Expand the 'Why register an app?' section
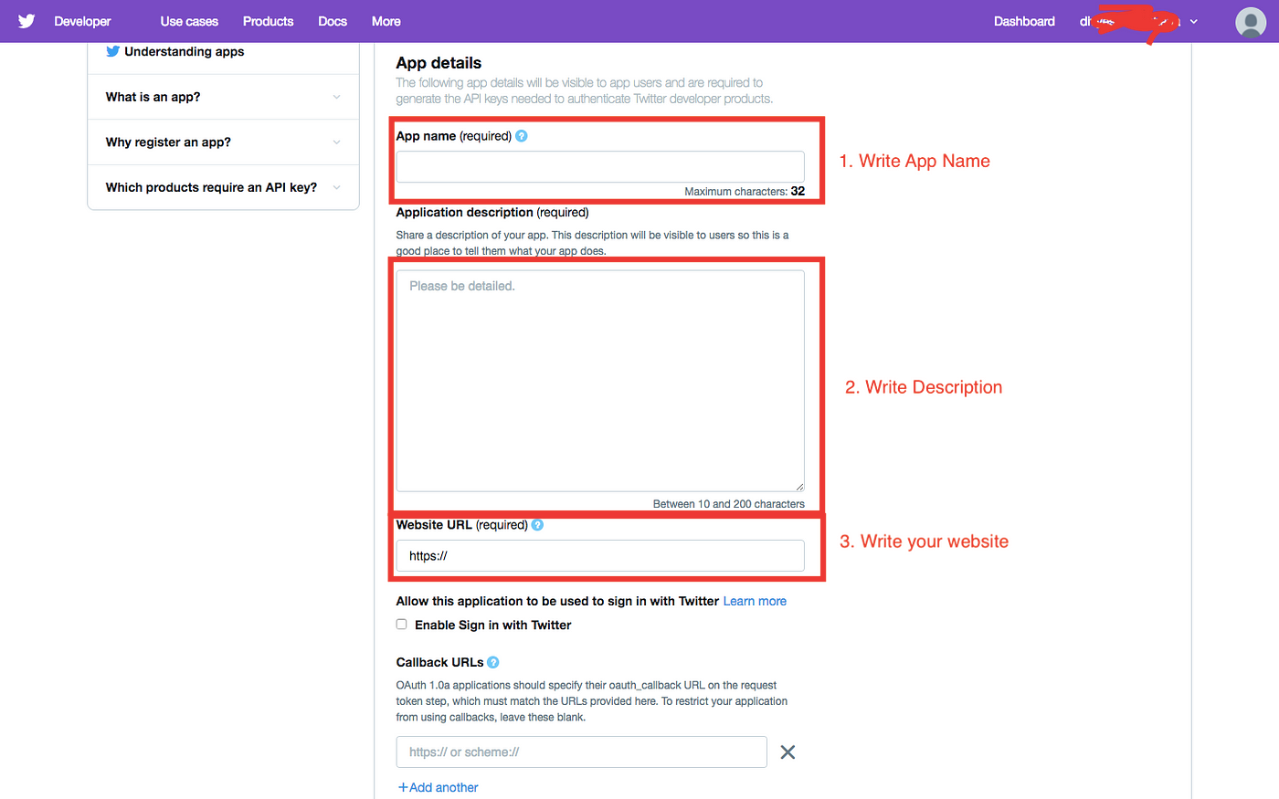This screenshot has width=1279, height=799. tap(223, 142)
